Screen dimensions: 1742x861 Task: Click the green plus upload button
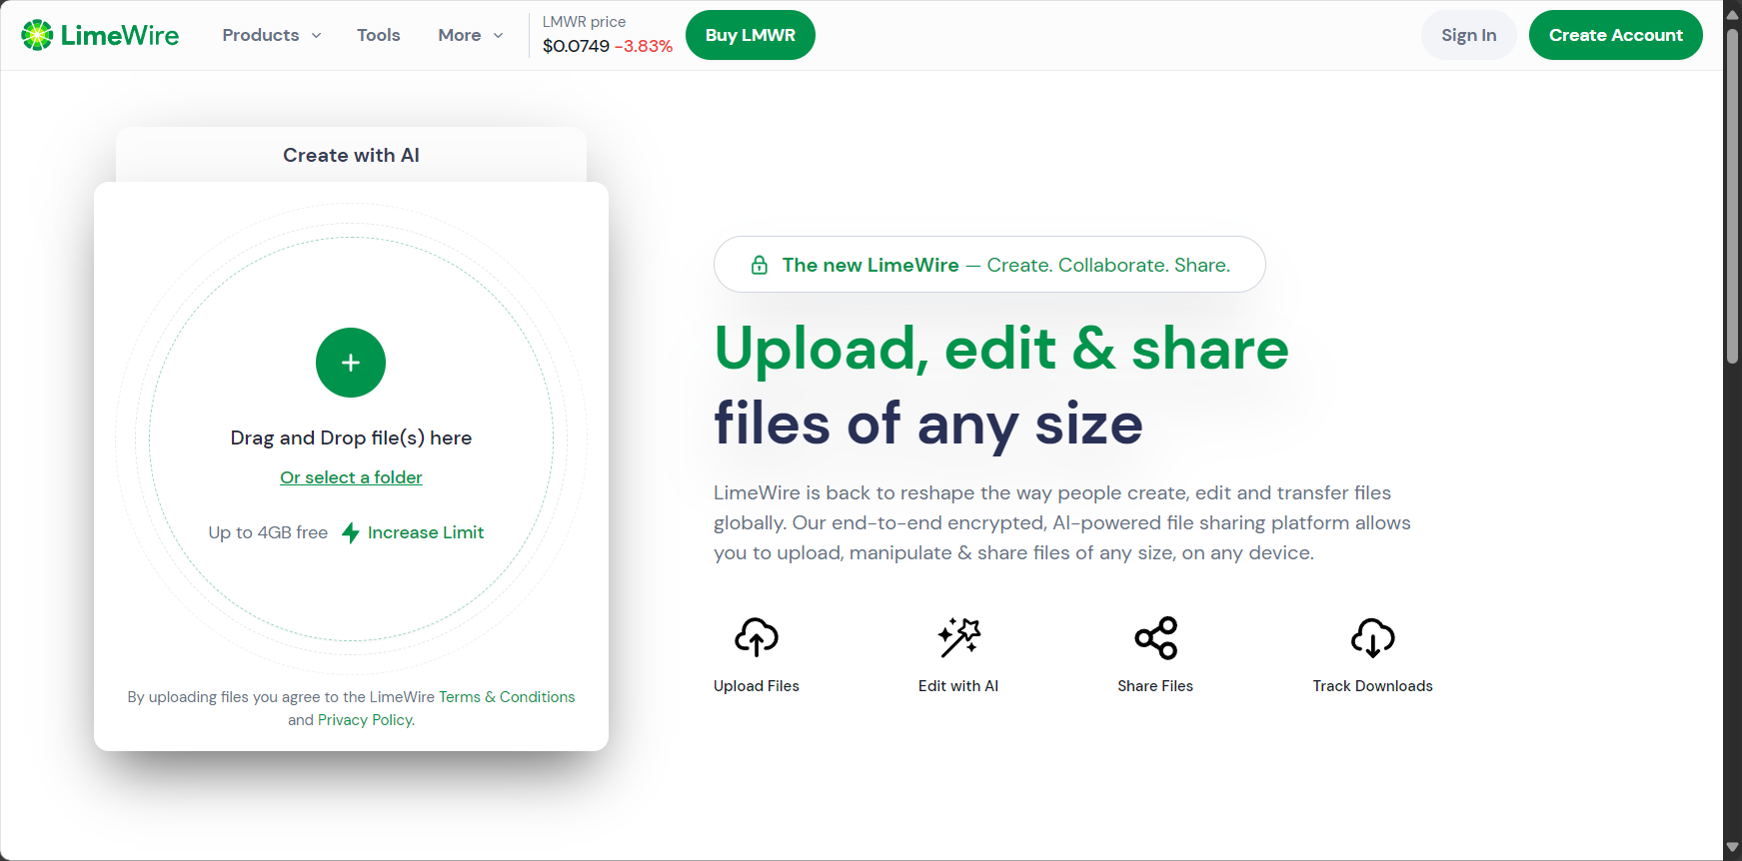(351, 363)
